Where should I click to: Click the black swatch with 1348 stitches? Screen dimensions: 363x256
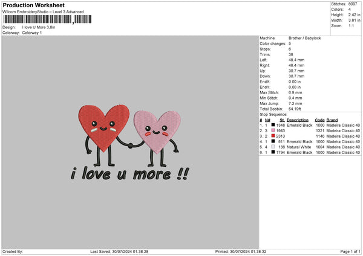(x=273, y=125)
